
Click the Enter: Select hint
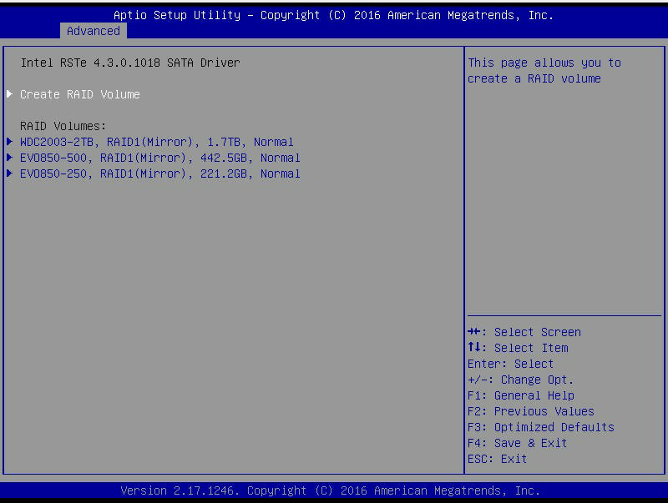click(510, 364)
